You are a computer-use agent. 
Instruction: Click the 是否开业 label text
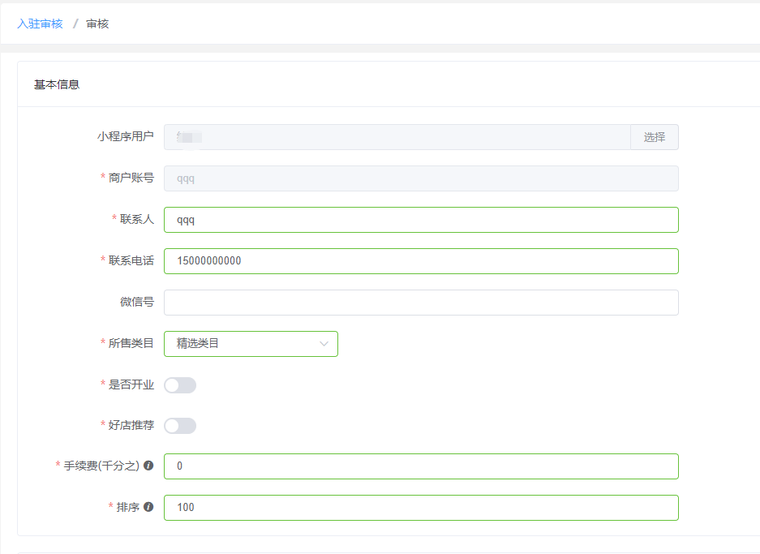(x=131, y=384)
